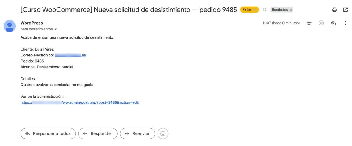Print the email using the printer icon
The height and width of the screenshot is (146, 352).
[x=334, y=10]
